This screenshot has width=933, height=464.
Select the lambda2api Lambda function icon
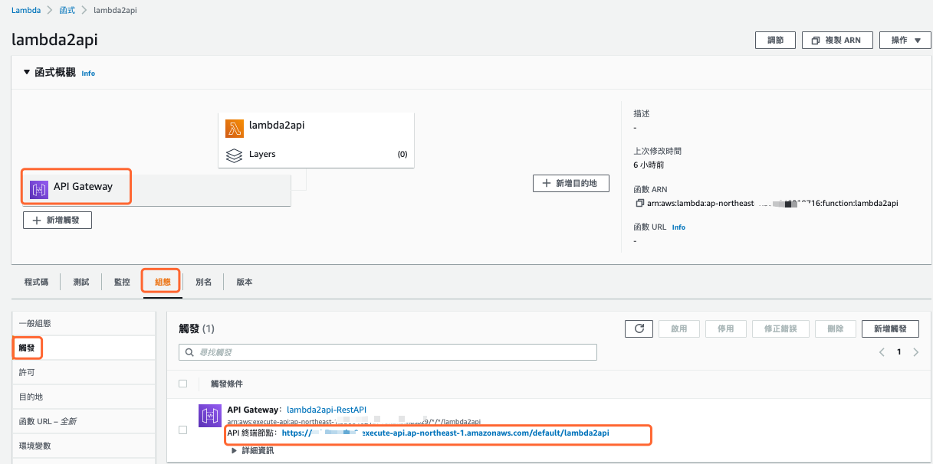click(x=235, y=128)
